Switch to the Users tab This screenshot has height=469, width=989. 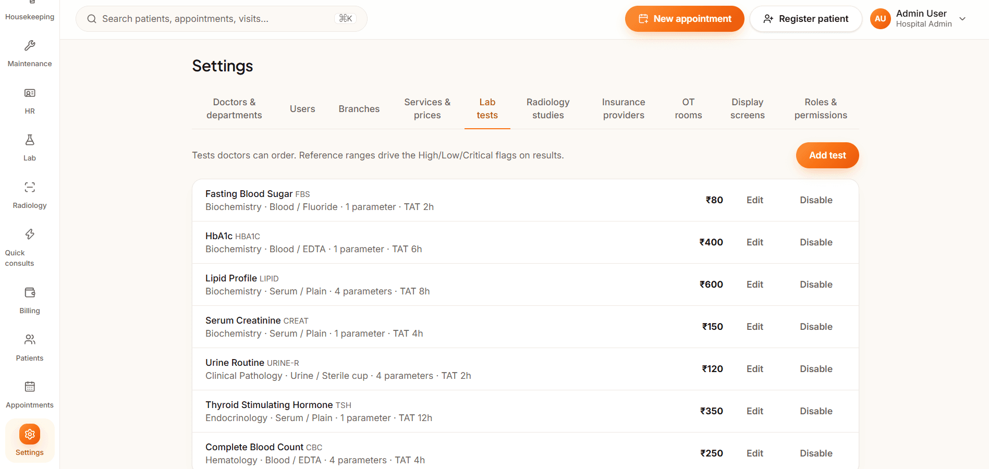coord(302,108)
